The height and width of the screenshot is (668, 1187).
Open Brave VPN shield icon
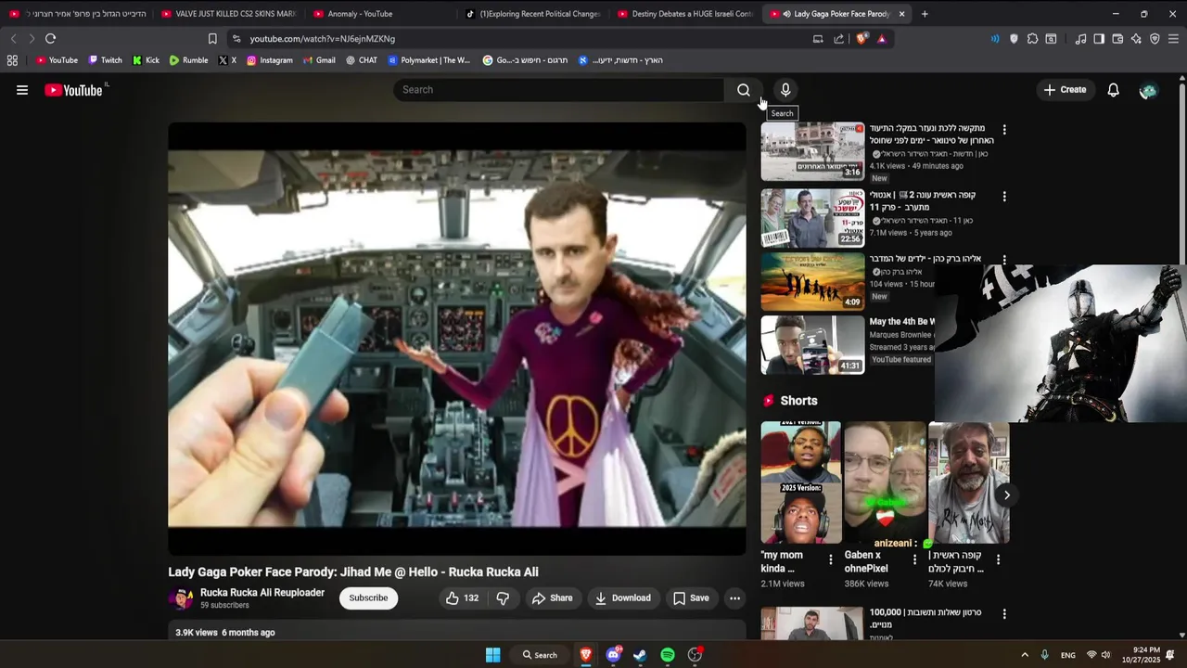1155,39
